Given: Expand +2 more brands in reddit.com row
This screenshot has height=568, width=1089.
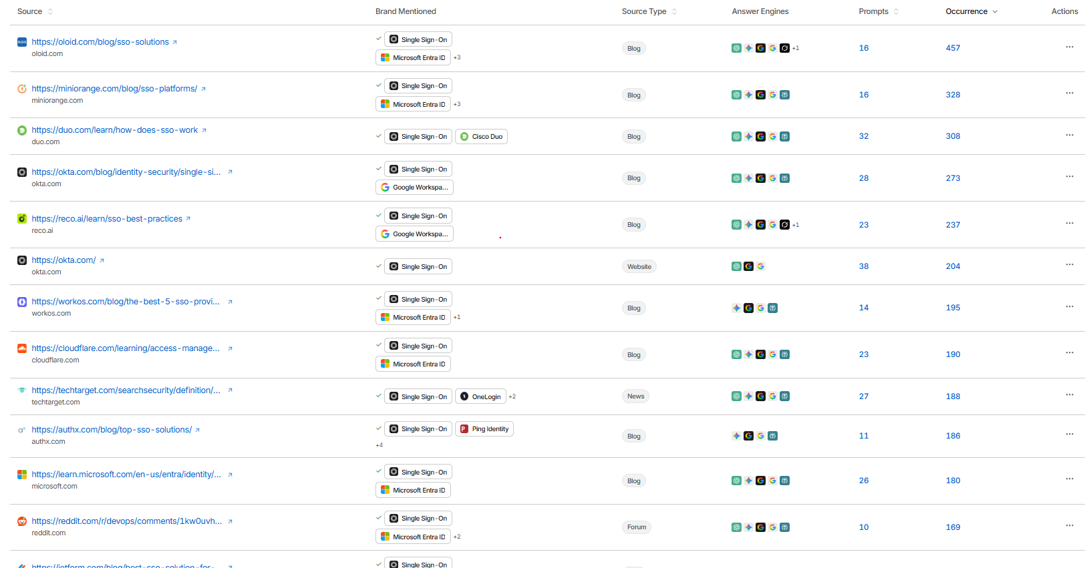Looking at the screenshot, I should point(457,537).
